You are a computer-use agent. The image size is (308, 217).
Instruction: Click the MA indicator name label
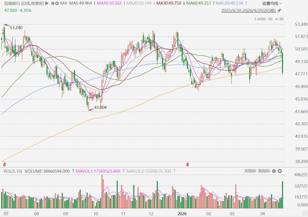pyautogui.click(x=64, y=3)
